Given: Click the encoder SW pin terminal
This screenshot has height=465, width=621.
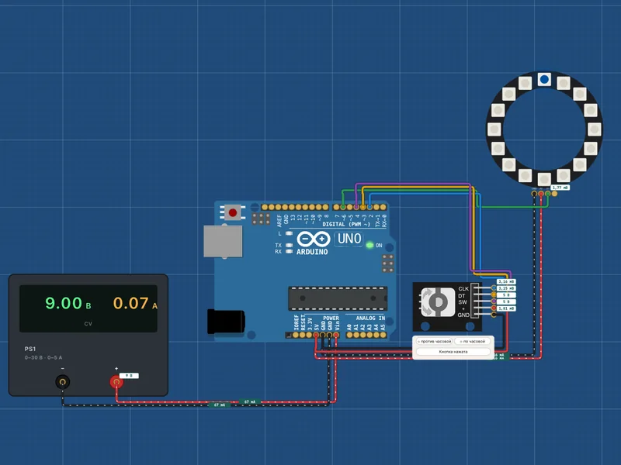Looking at the screenshot, I should pyautogui.click(x=494, y=301).
